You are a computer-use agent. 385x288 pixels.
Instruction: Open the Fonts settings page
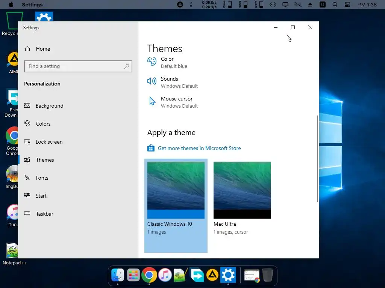tap(42, 178)
